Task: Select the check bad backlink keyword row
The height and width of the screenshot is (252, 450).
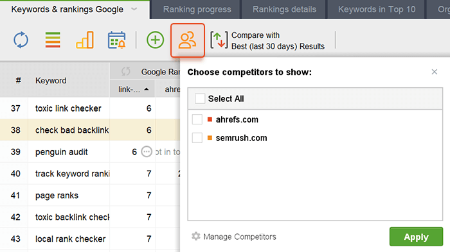Action: [x=90, y=130]
